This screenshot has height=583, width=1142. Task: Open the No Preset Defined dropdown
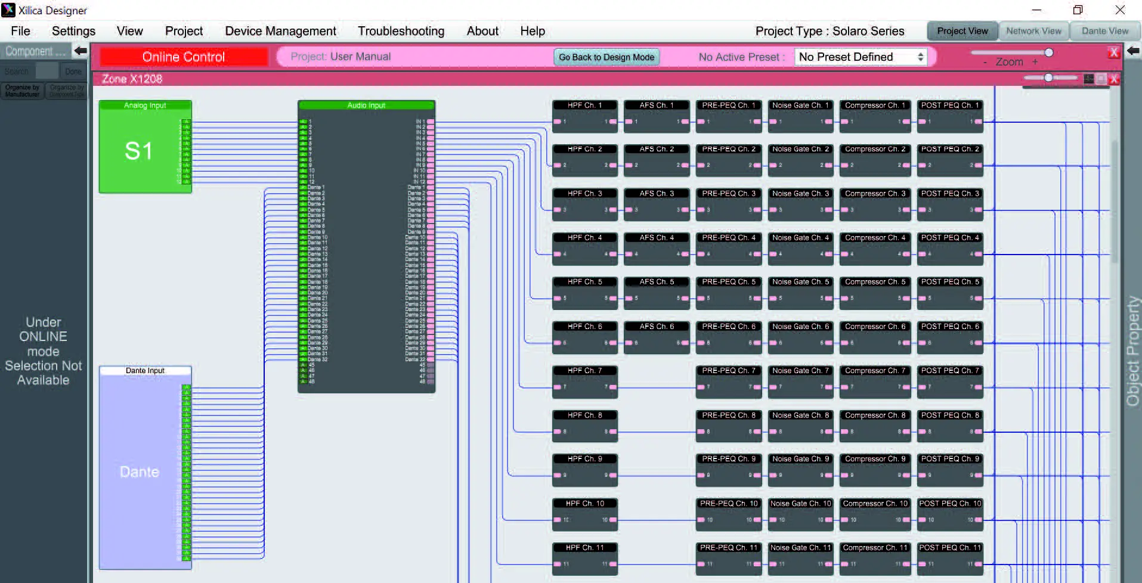(861, 57)
